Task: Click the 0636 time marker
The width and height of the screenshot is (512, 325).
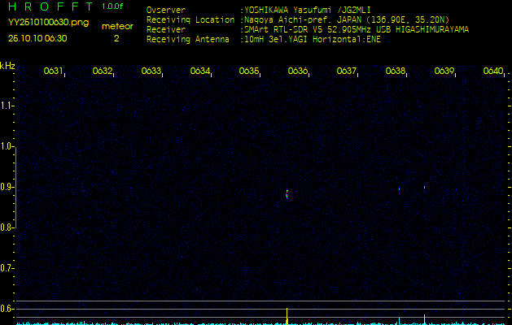Action: tap(298, 71)
